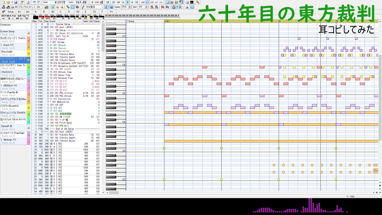382x215 pixels.
Task: Mute the トランペットメイン track speaker
Action: click(29, 60)
